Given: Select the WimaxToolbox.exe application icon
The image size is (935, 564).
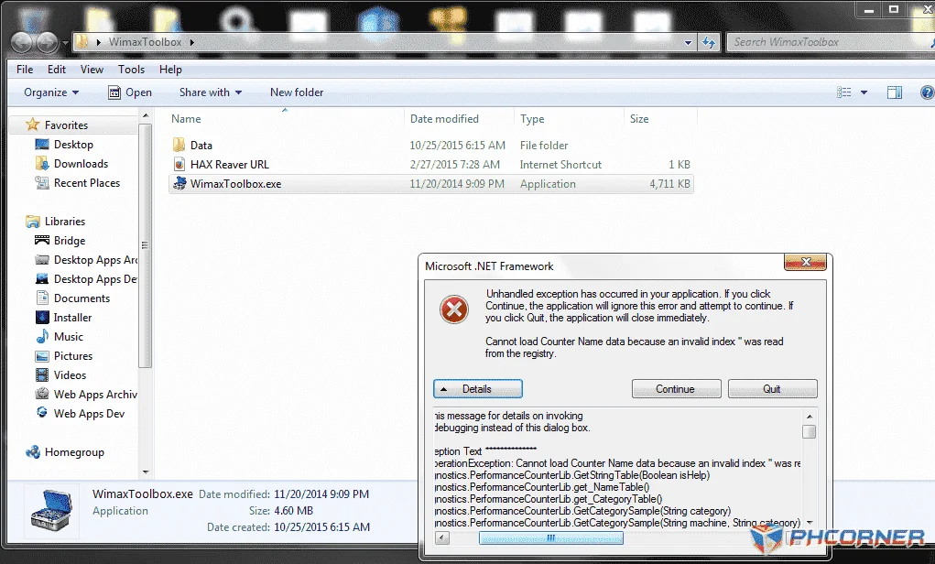Looking at the screenshot, I should coord(179,183).
